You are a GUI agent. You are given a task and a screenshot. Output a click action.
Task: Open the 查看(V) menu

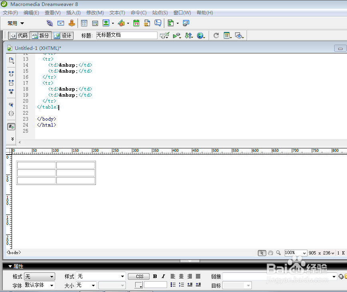coord(53,13)
